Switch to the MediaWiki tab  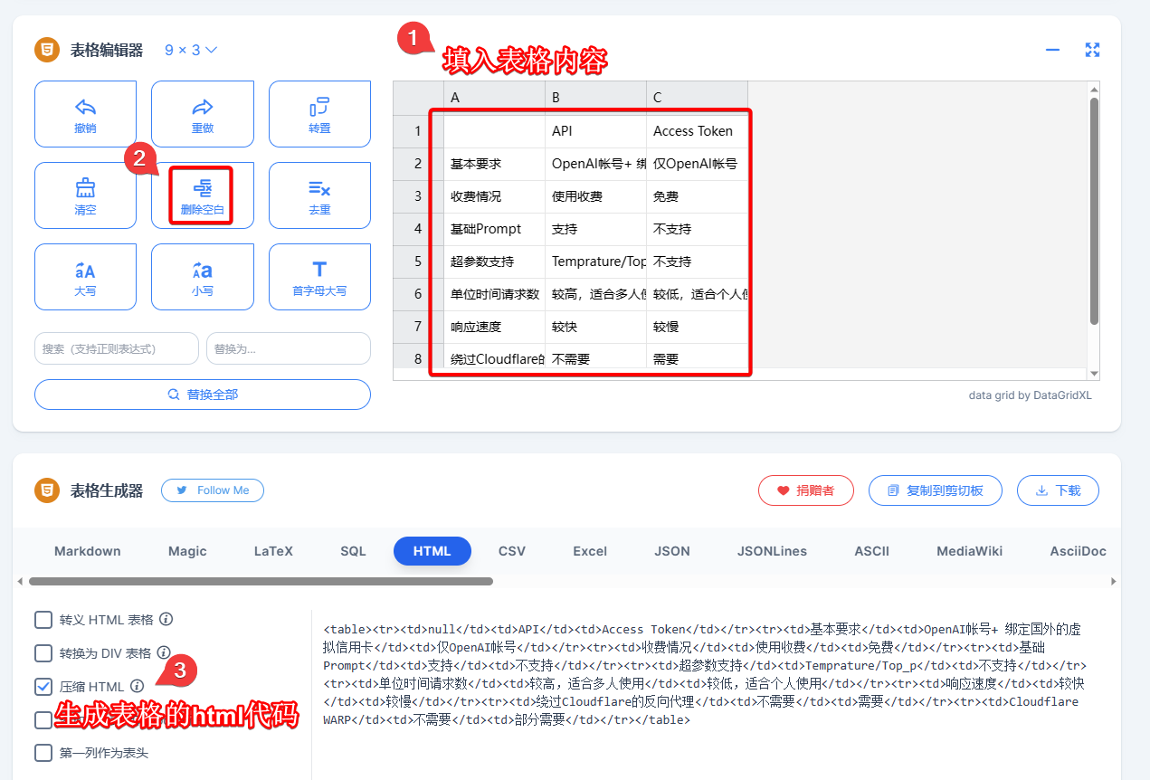coord(970,551)
